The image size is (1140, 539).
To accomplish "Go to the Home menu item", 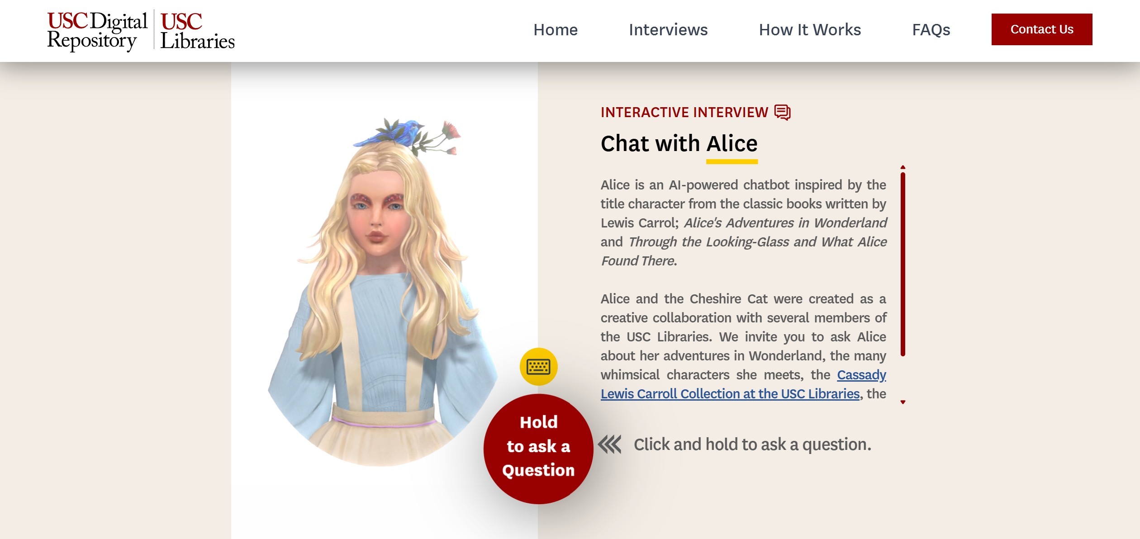I will [556, 30].
